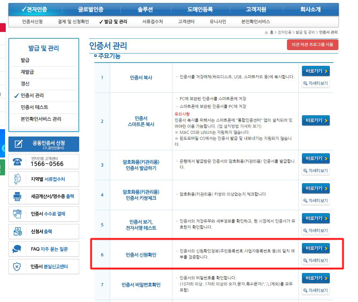Click the shield icon for 인증서 분실신고센터
Image resolution: width=358 pixels, height=302 pixels.
[x=17, y=267]
